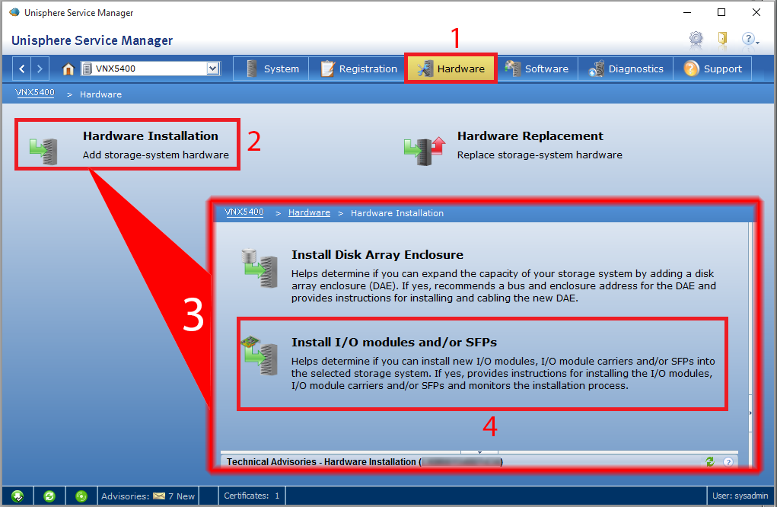Go back with the left arrow button
The height and width of the screenshot is (507, 777).
pyautogui.click(x=22, y=69)
